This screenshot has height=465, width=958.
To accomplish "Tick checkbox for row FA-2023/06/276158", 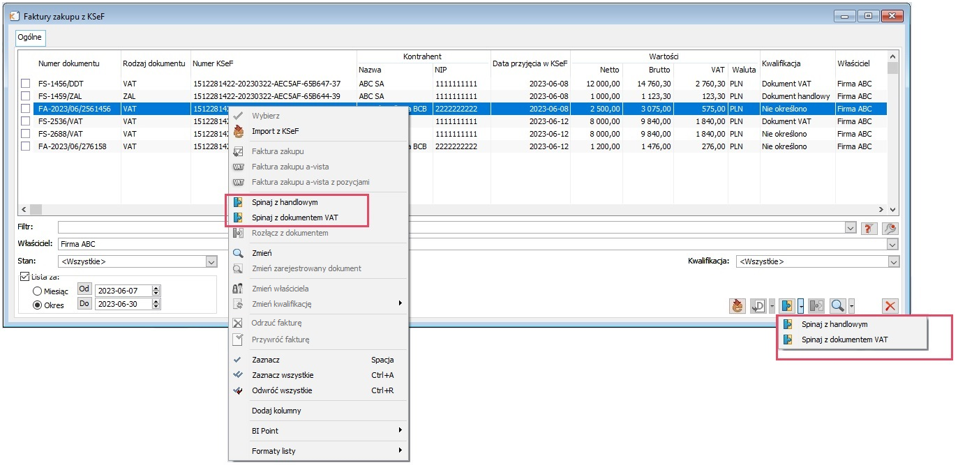I will [x=26, y=146].
